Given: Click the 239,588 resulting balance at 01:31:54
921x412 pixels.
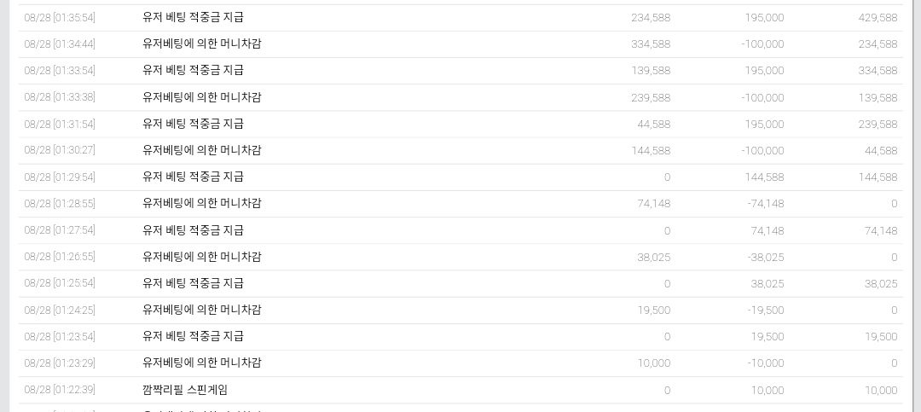Looking at the screenshot, I should tap(878, 124).
